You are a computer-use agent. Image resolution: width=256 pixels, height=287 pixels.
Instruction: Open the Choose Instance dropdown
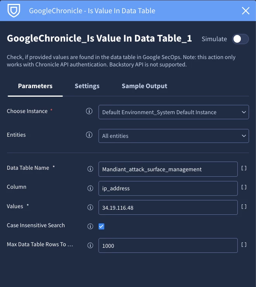point(173,112)
